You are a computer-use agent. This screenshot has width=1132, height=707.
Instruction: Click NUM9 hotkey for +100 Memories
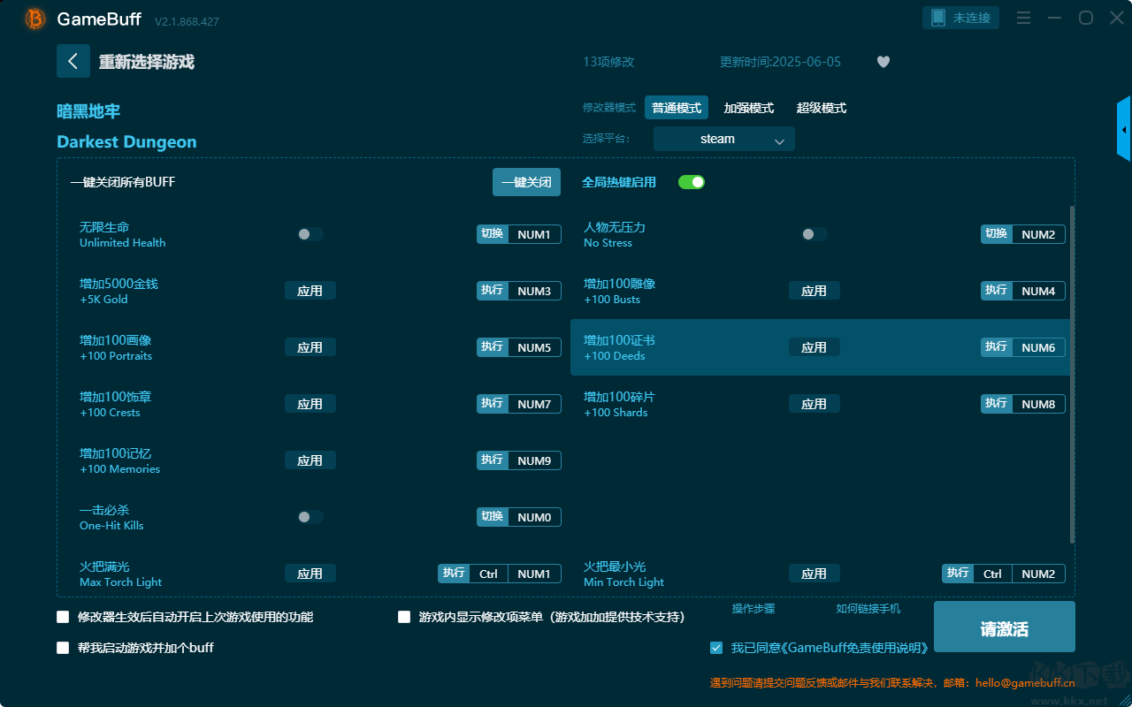(x=534, y=460)
